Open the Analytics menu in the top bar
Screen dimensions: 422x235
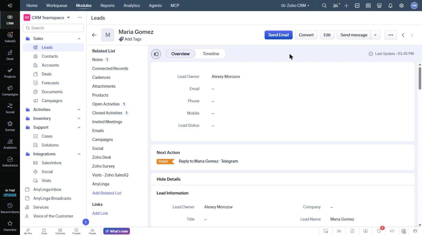132,5
